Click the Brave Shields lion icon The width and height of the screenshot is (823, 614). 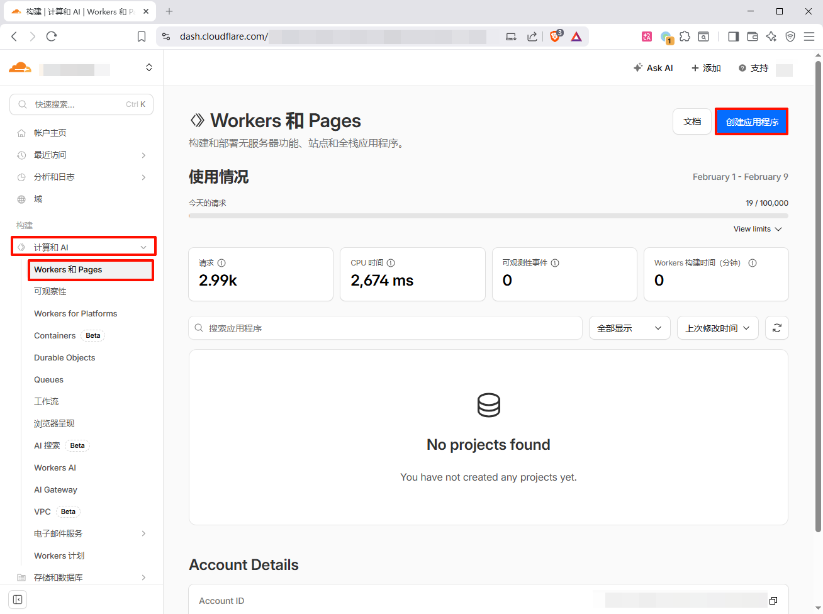[555, 36]
